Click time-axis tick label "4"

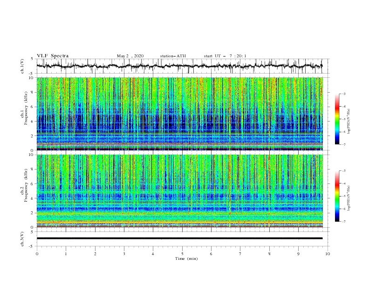[153, 254]
